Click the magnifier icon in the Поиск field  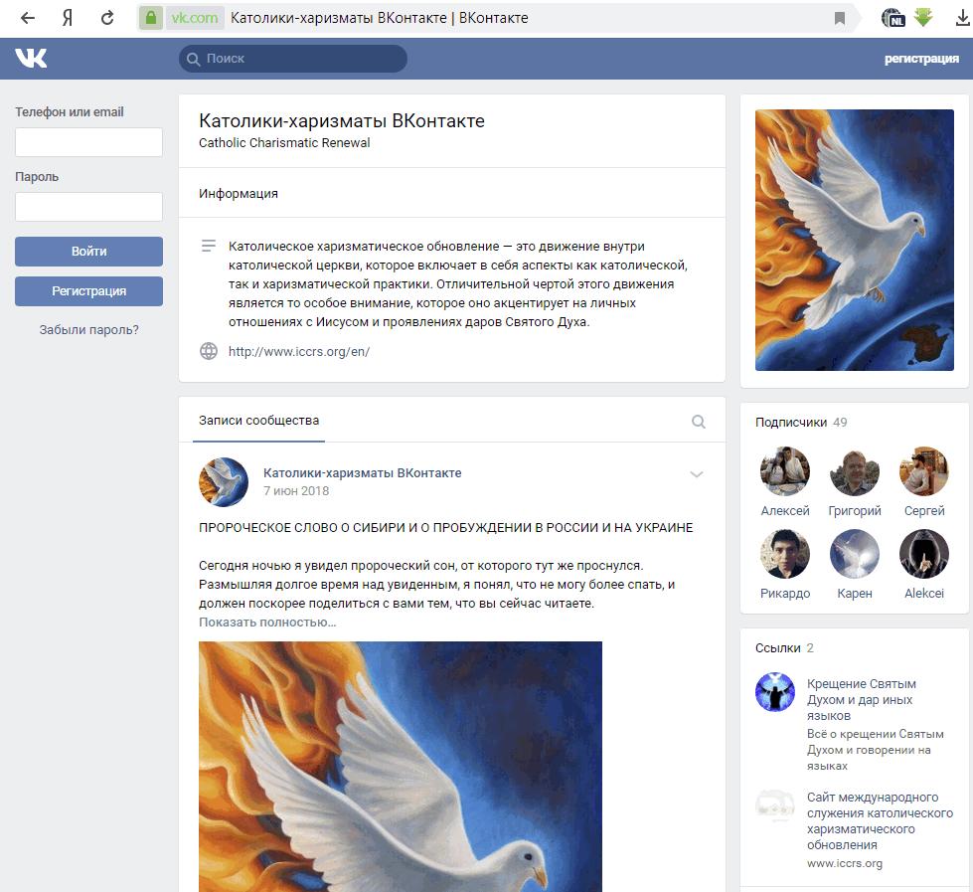pos(193,59)
